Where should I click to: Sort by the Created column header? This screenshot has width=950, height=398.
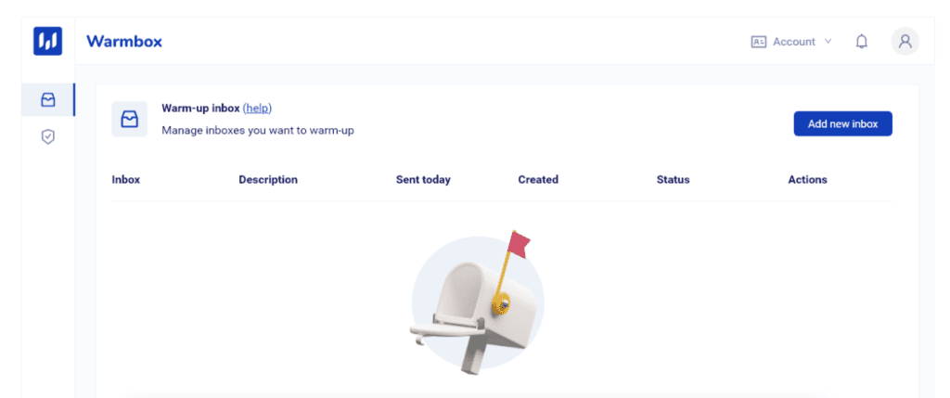click(x=538, y=180)
